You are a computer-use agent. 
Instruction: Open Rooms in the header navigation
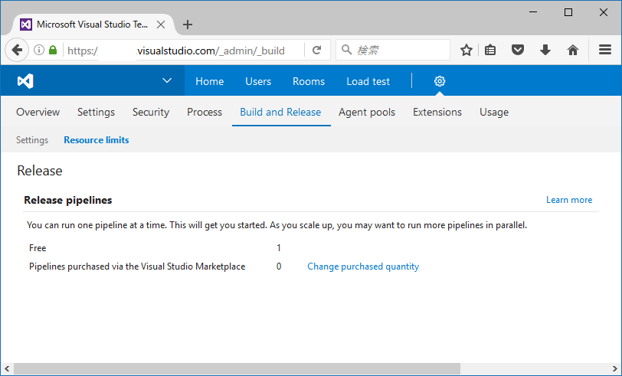(309, 81)
